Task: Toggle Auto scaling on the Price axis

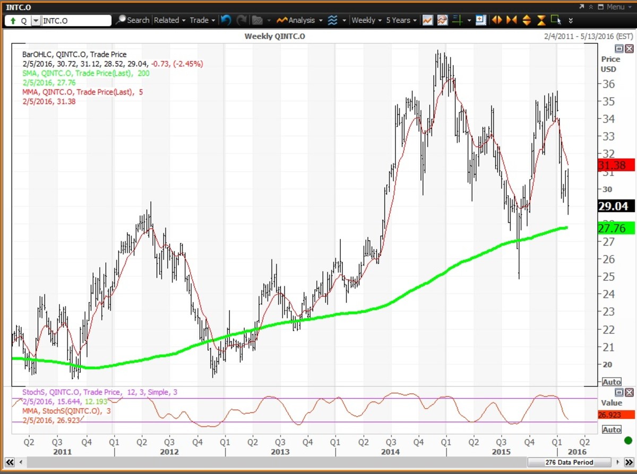Action: point(612,382)
